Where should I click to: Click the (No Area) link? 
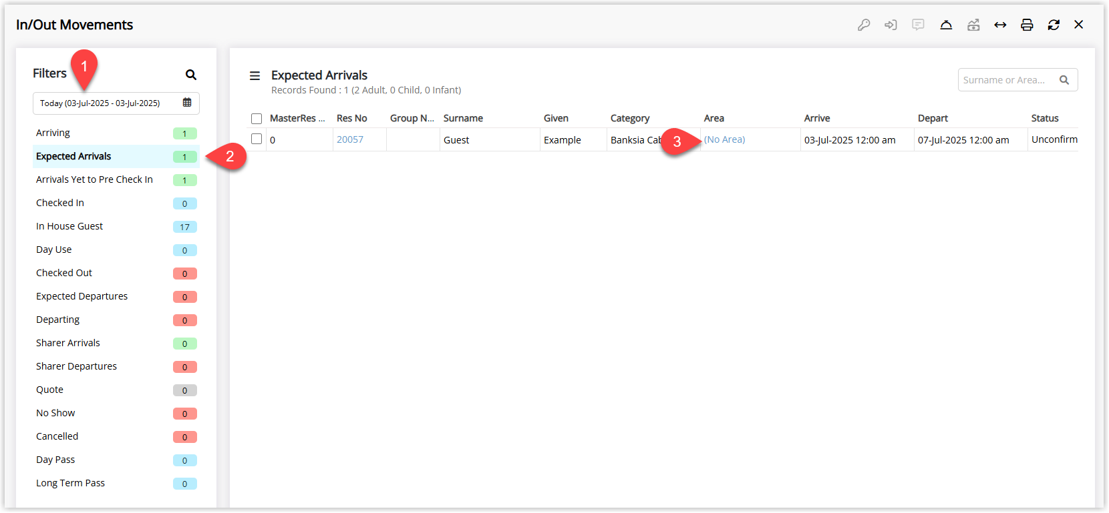(x=725, y=139)
